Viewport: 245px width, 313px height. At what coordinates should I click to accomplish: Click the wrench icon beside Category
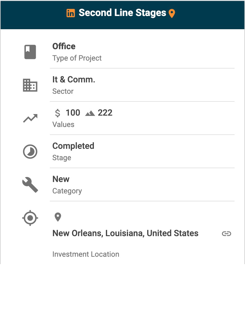point(30,185)
